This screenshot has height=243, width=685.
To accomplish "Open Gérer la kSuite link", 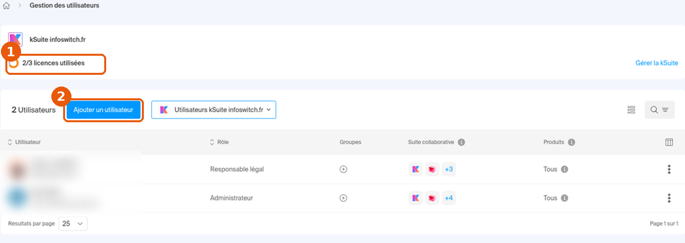I will 657,63.
